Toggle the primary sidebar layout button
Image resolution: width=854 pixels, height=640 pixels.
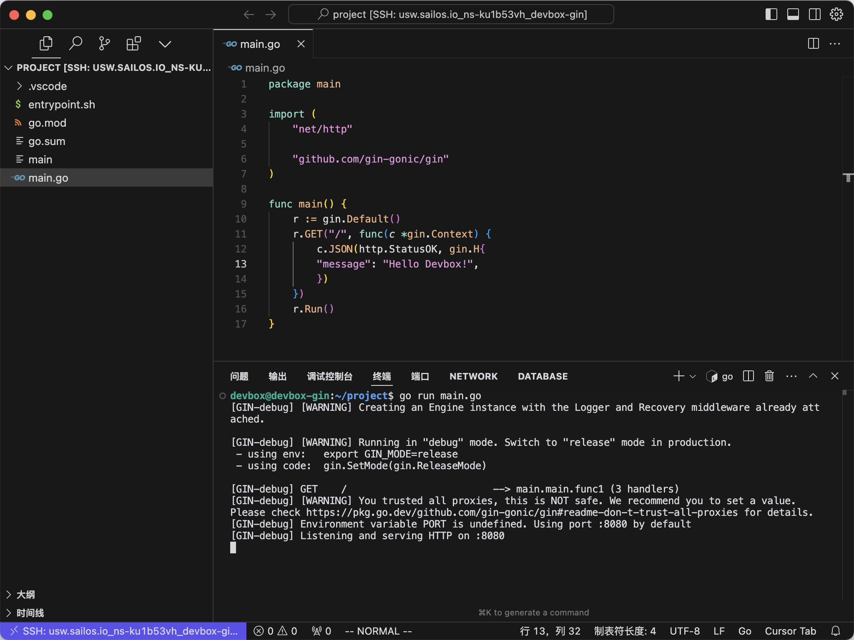click(771, 15)
